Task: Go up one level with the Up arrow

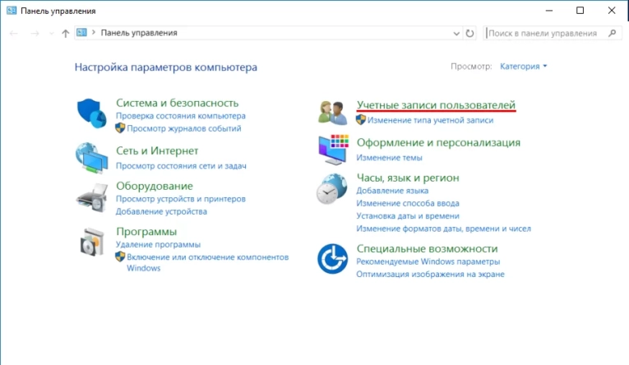Action: point(66,33)
